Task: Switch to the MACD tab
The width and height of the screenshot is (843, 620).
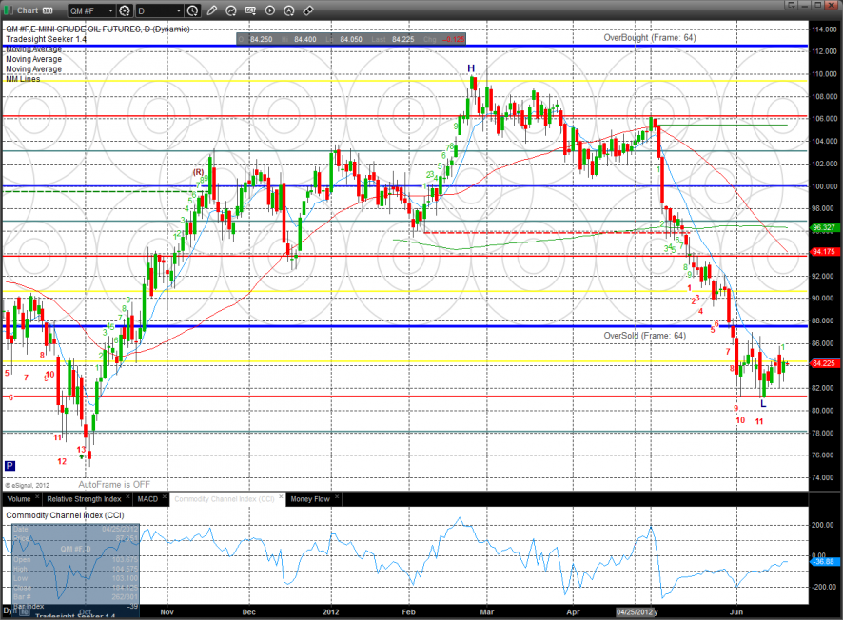Action: [x=147, y=498]
